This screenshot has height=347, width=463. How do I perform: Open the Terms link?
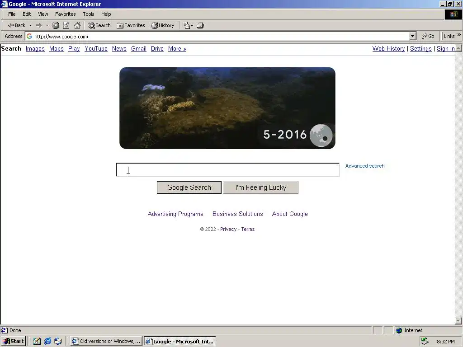(248, 229)
